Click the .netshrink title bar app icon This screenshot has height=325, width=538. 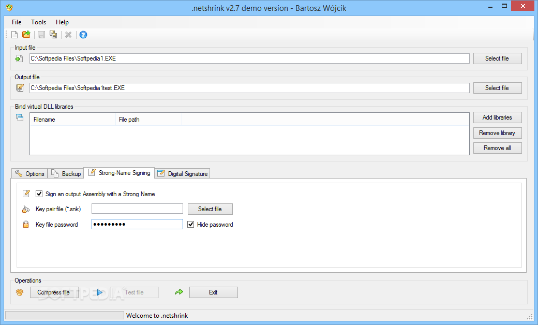pos(9,8)
